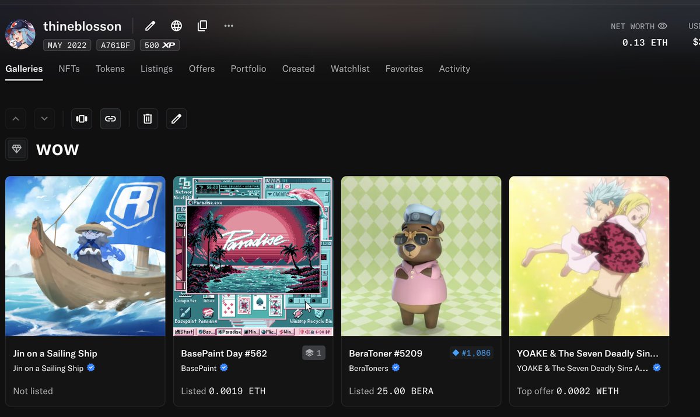Open BasePaint Paradise pixel art image
Viewport: 700px width, 417px height.
(x=253, y=256)
